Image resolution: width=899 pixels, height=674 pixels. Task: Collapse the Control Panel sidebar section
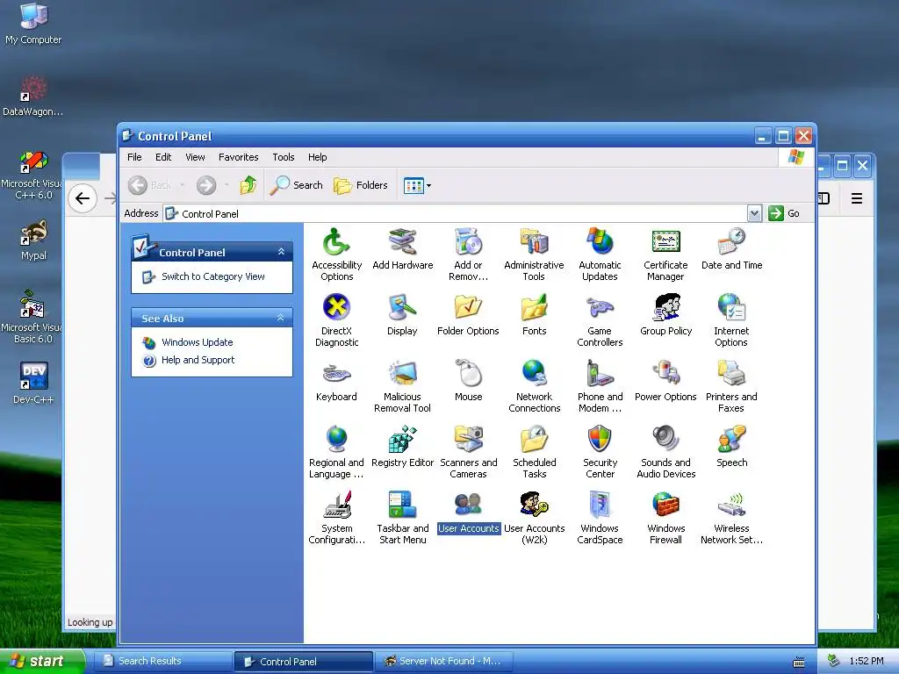pos(281,252)
